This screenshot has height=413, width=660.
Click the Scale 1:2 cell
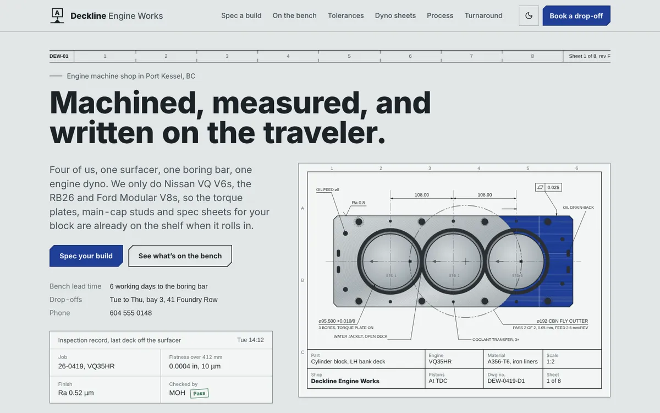[x=572, y=359]
